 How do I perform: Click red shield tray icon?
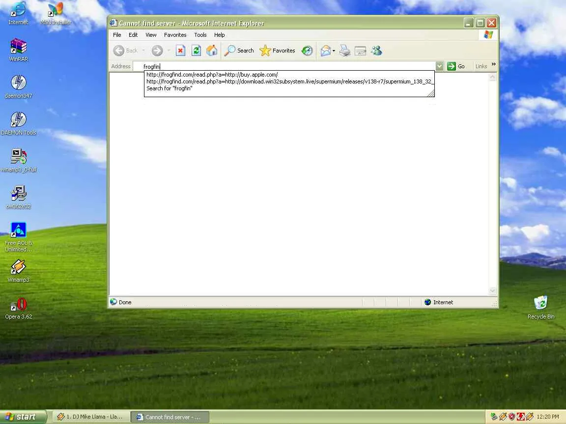pyautogui.click(x=511, y=417)
